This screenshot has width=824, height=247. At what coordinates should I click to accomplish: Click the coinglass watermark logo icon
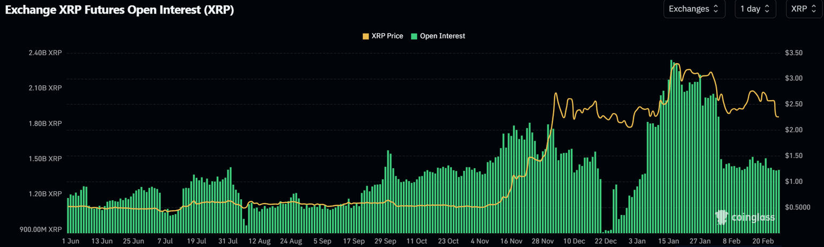pyautogui.click(x=722, y=217)
